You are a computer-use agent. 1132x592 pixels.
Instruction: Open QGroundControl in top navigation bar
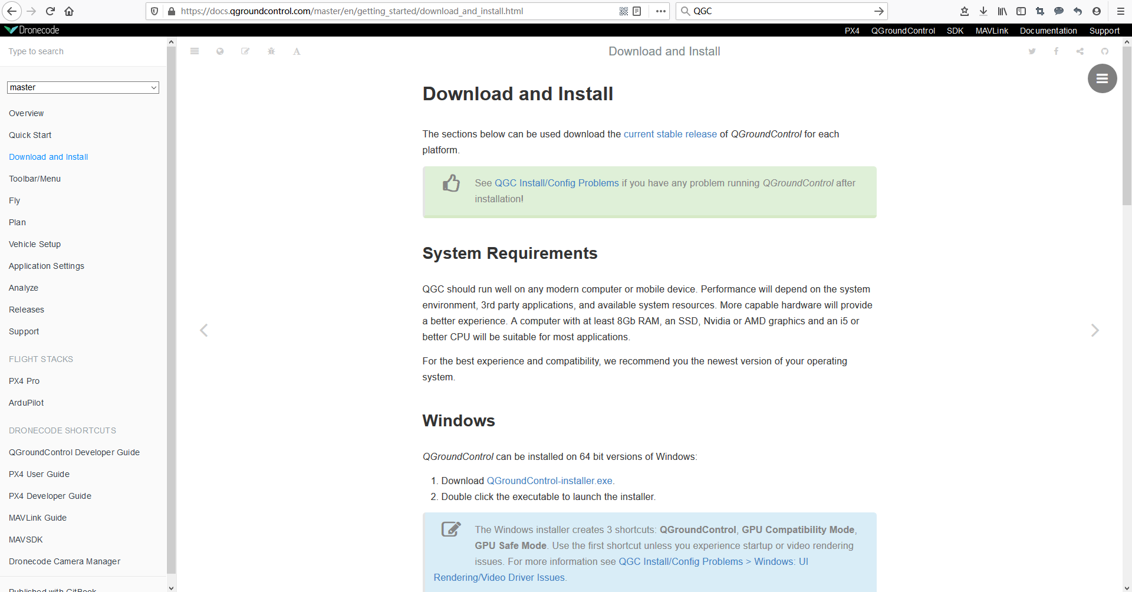click(903, 31)
